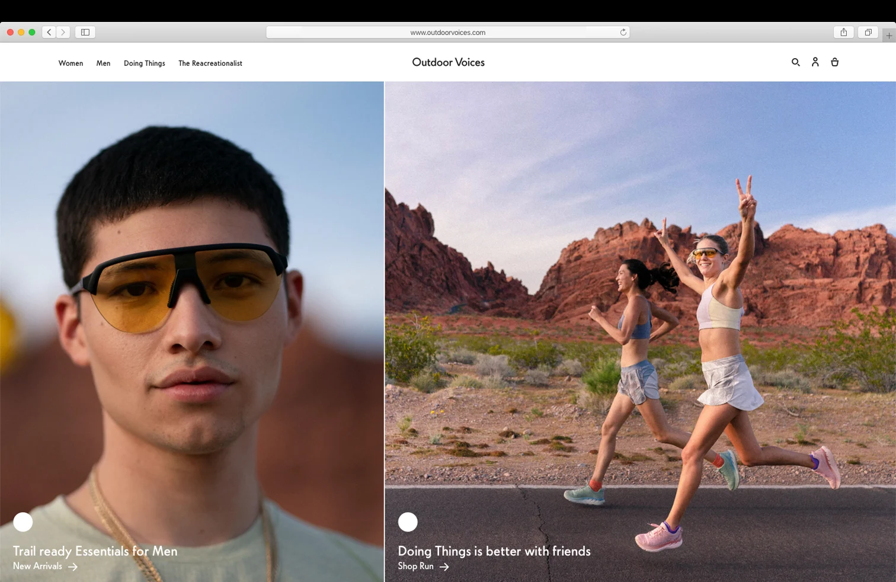The width and height of the screenshot is (896, 582).
Task: Click the white circle on the runners photo
Action: 408,522
